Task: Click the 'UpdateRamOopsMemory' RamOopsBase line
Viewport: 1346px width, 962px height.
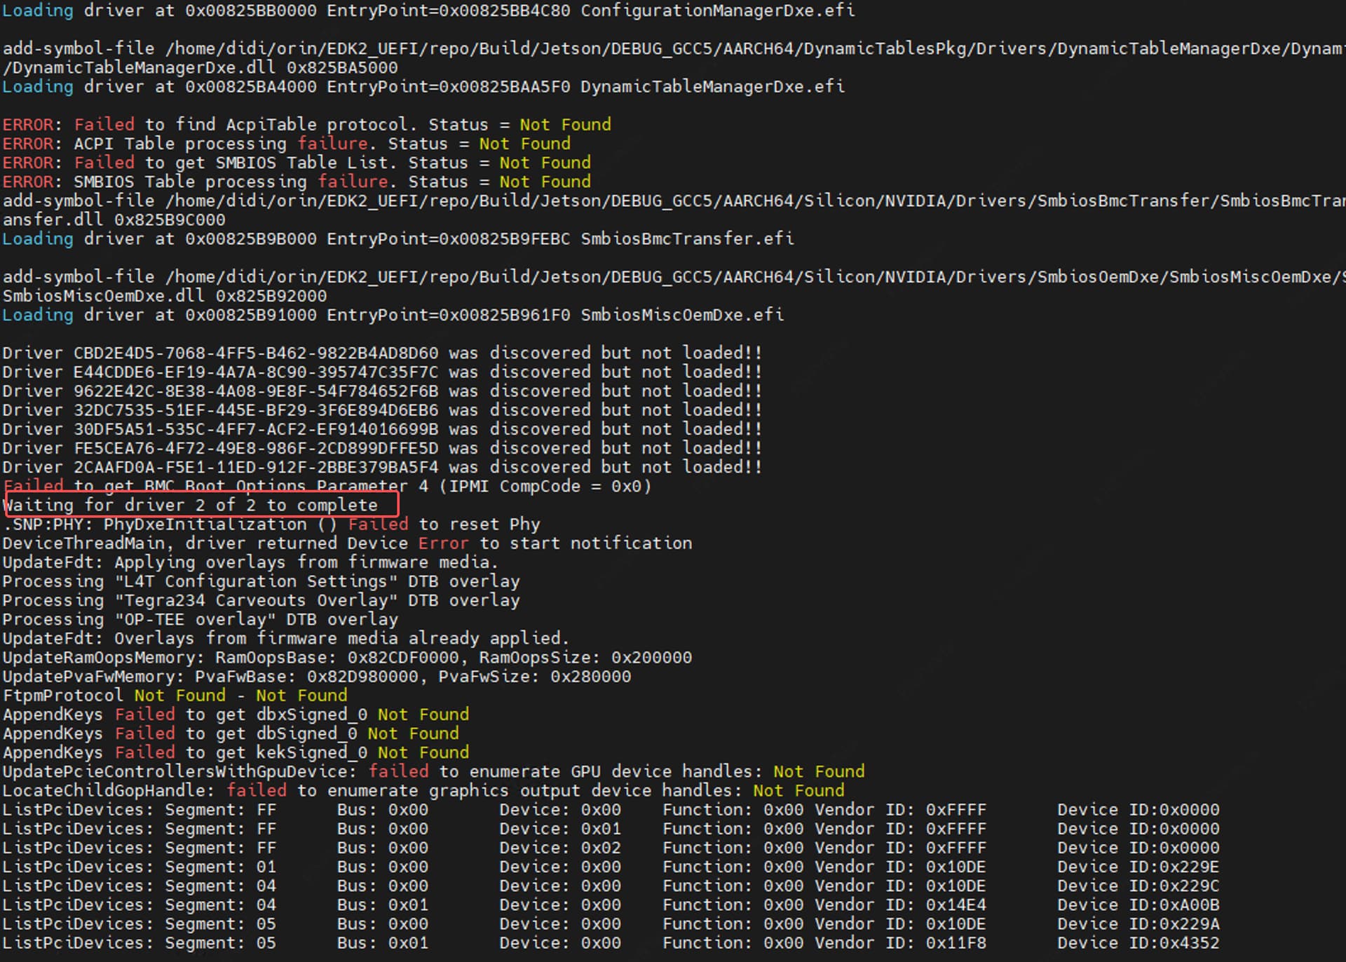Action: tap(347, 658)
